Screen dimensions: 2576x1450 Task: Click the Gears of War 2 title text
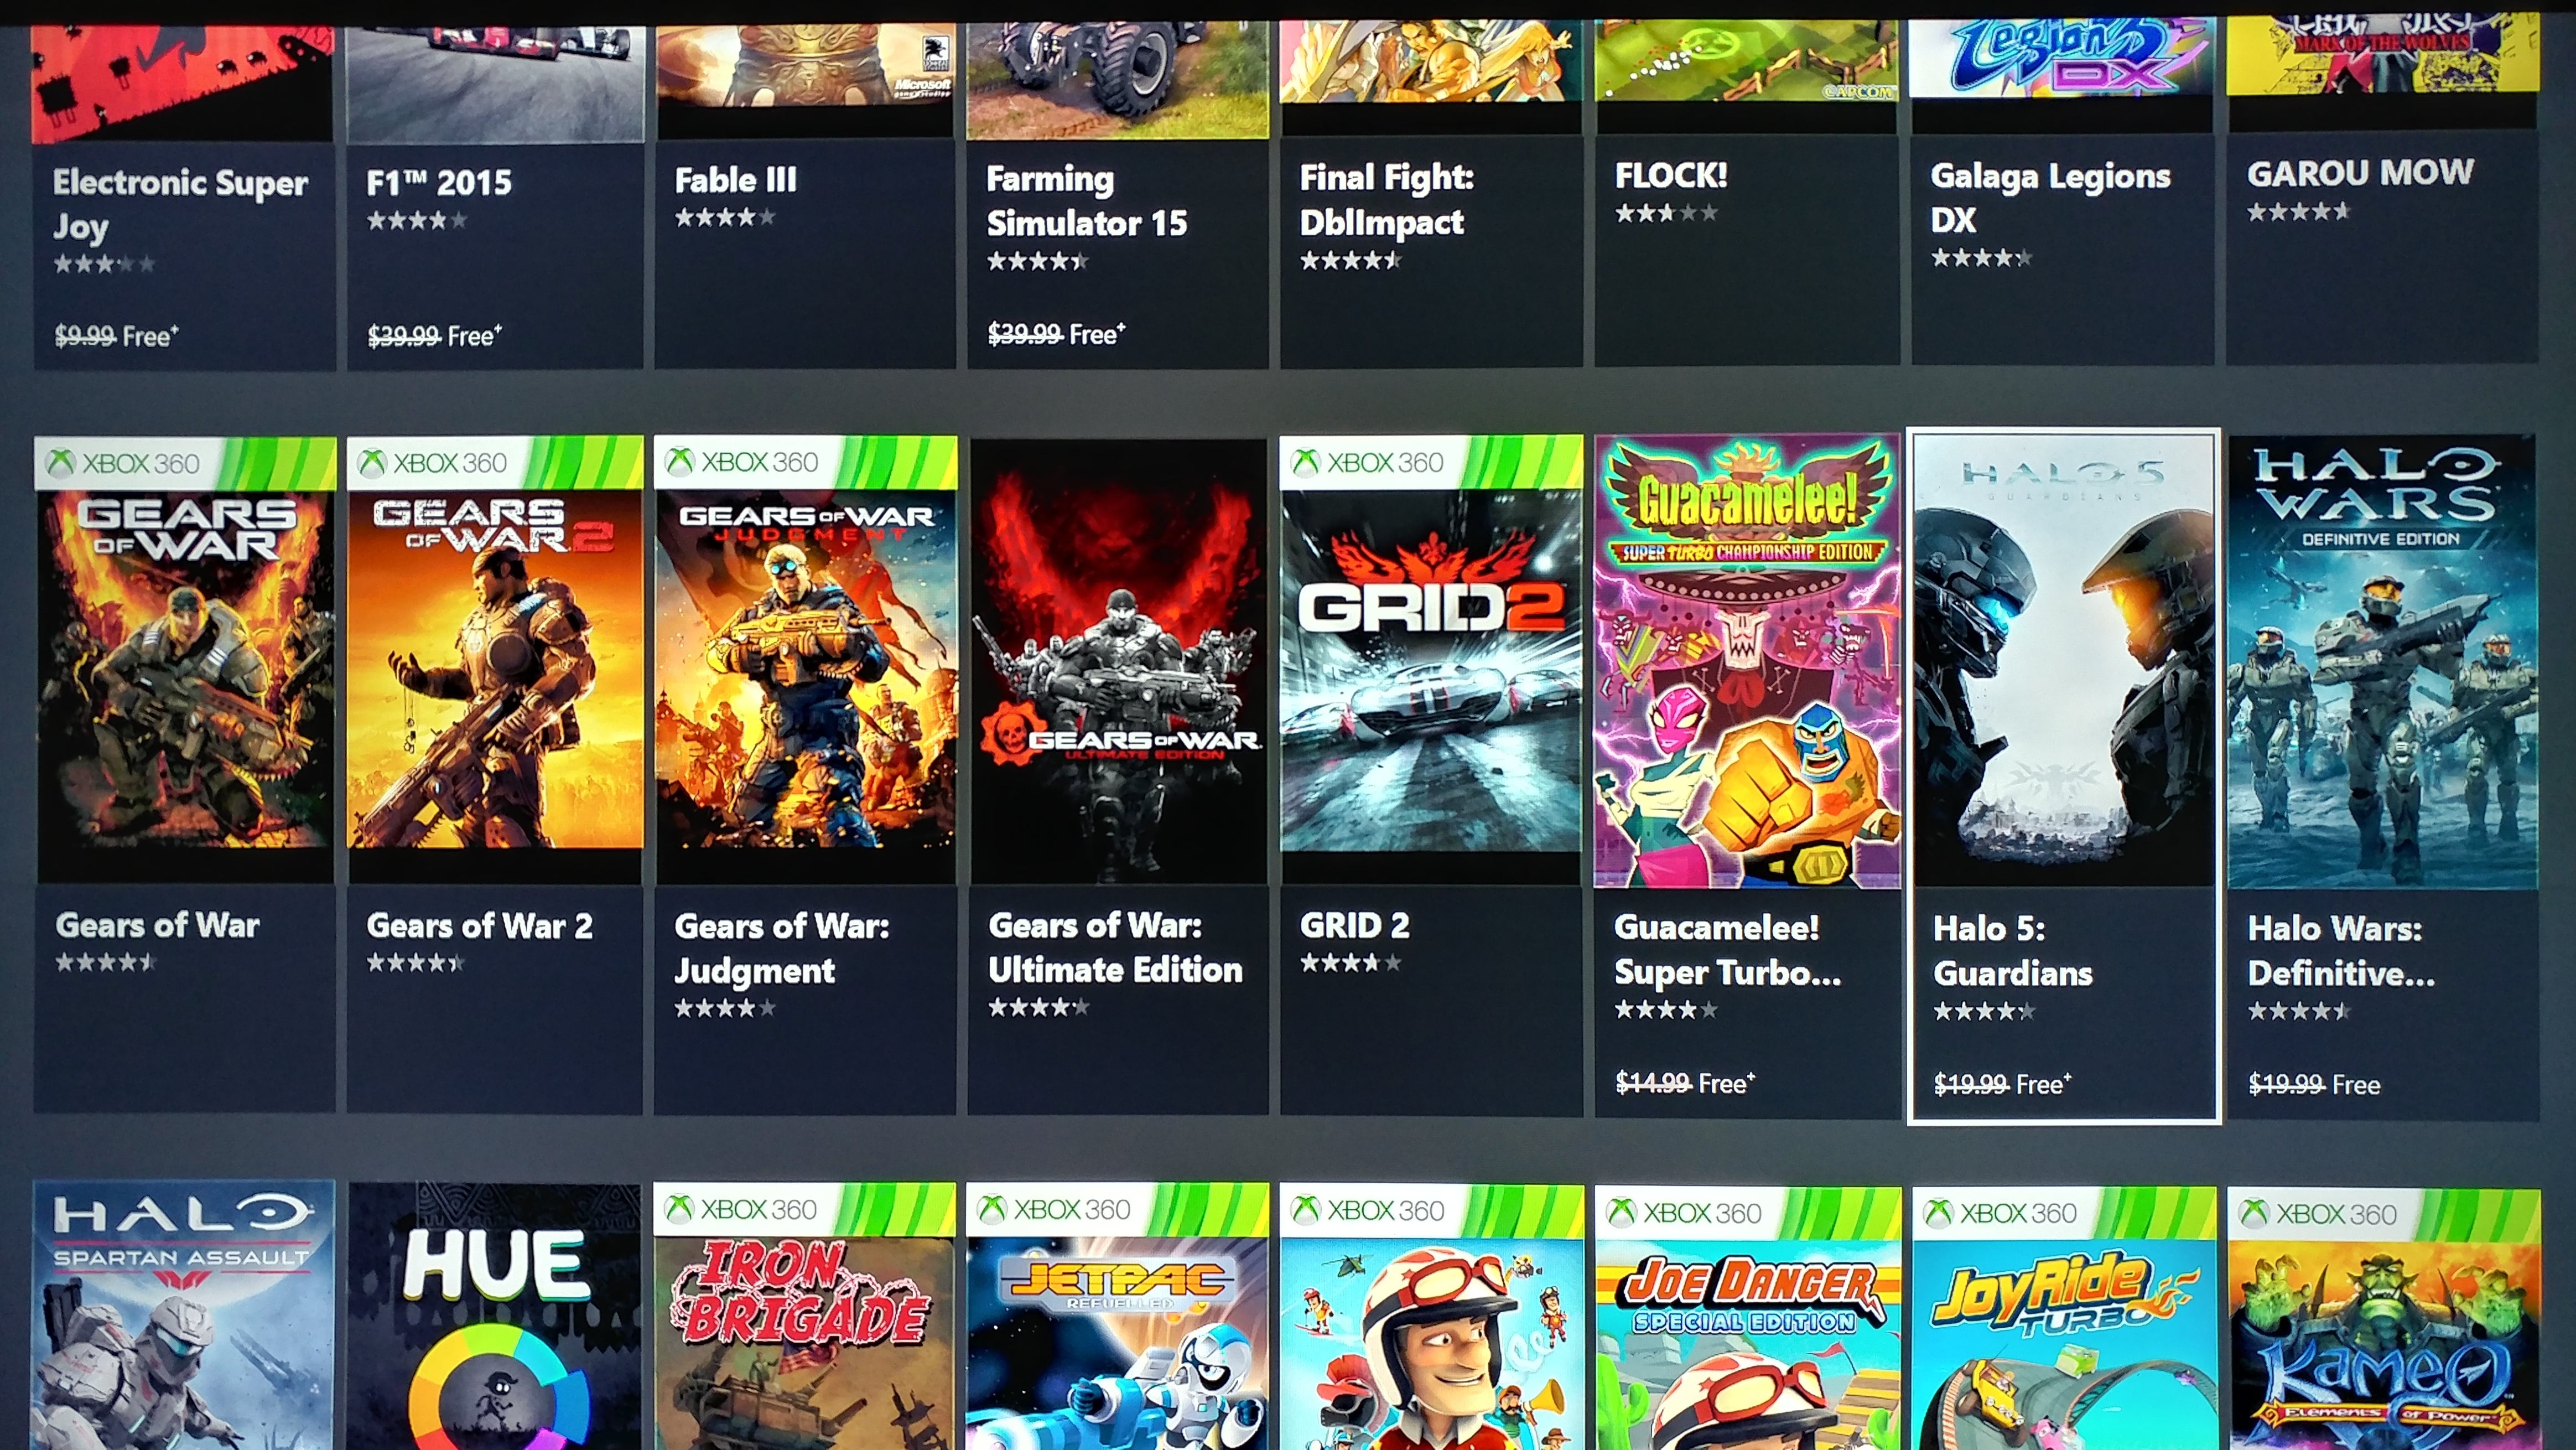click(x=479, y=926)
